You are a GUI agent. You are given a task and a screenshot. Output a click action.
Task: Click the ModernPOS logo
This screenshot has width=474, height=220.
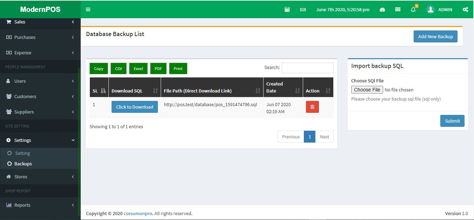point(40,9)
